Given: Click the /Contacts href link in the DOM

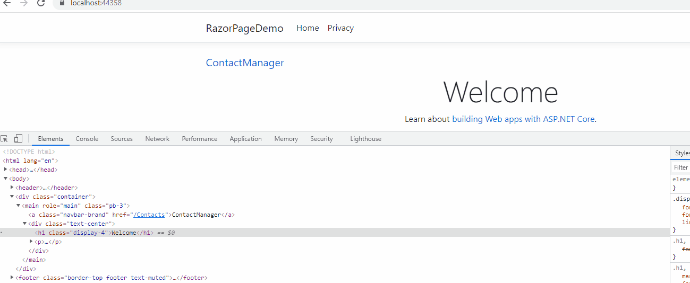Looking at the screenshot, I should click(x=150, y=215).
